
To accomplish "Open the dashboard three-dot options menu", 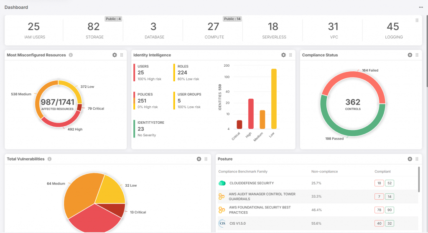I will 421,8.
